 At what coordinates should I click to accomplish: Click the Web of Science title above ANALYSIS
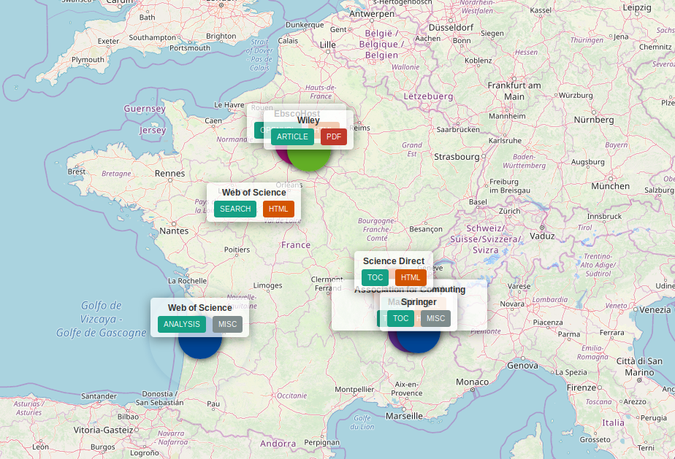coord(199,307)
